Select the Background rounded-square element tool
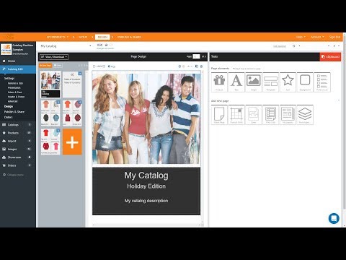This screenshot has width=346, height=260. pos(305,82)
